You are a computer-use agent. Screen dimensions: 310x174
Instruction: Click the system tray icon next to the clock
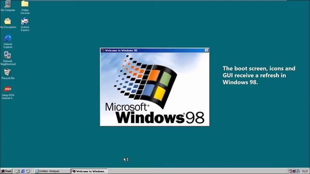point(298,171)
